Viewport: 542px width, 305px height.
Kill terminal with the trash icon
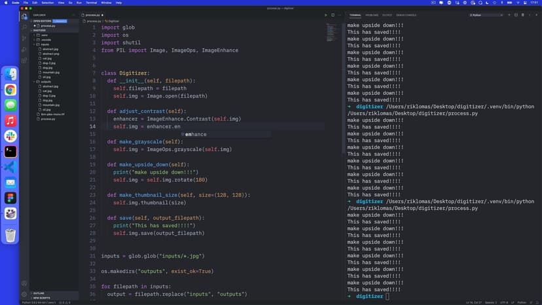click(522, 14)
